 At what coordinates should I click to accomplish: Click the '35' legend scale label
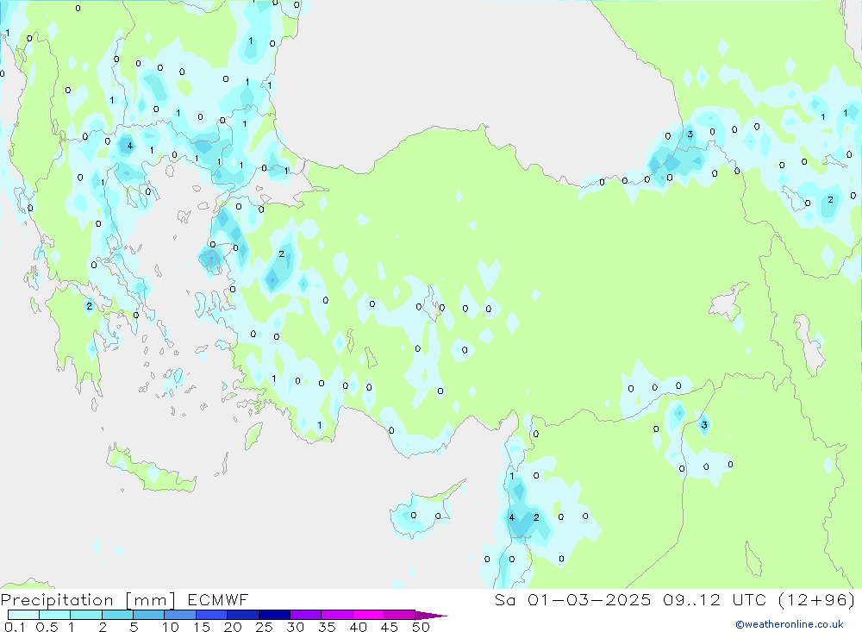point(327,627)
